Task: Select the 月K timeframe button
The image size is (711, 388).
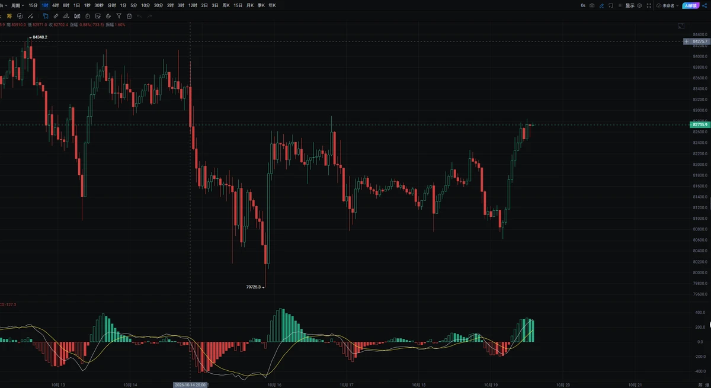Action: [x=250, y=5]
